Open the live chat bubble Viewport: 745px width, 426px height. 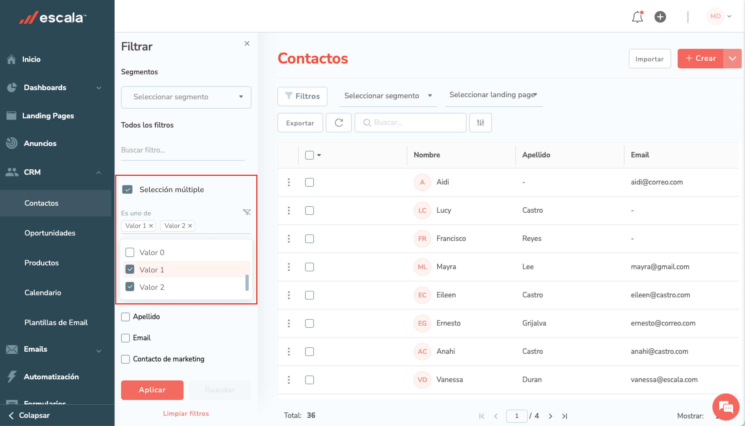click(x=726, y=407)
